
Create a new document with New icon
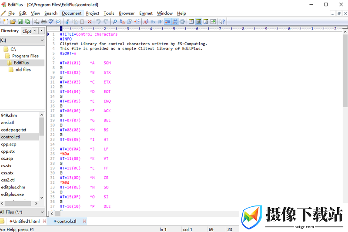[6, 21]
